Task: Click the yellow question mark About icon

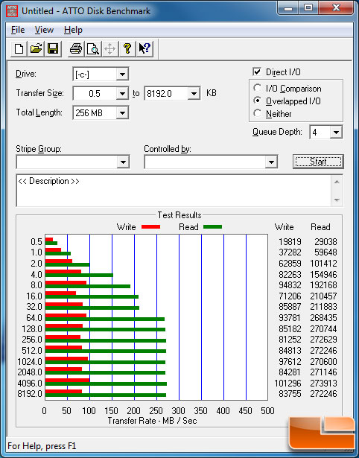Action: coord(127,48)
